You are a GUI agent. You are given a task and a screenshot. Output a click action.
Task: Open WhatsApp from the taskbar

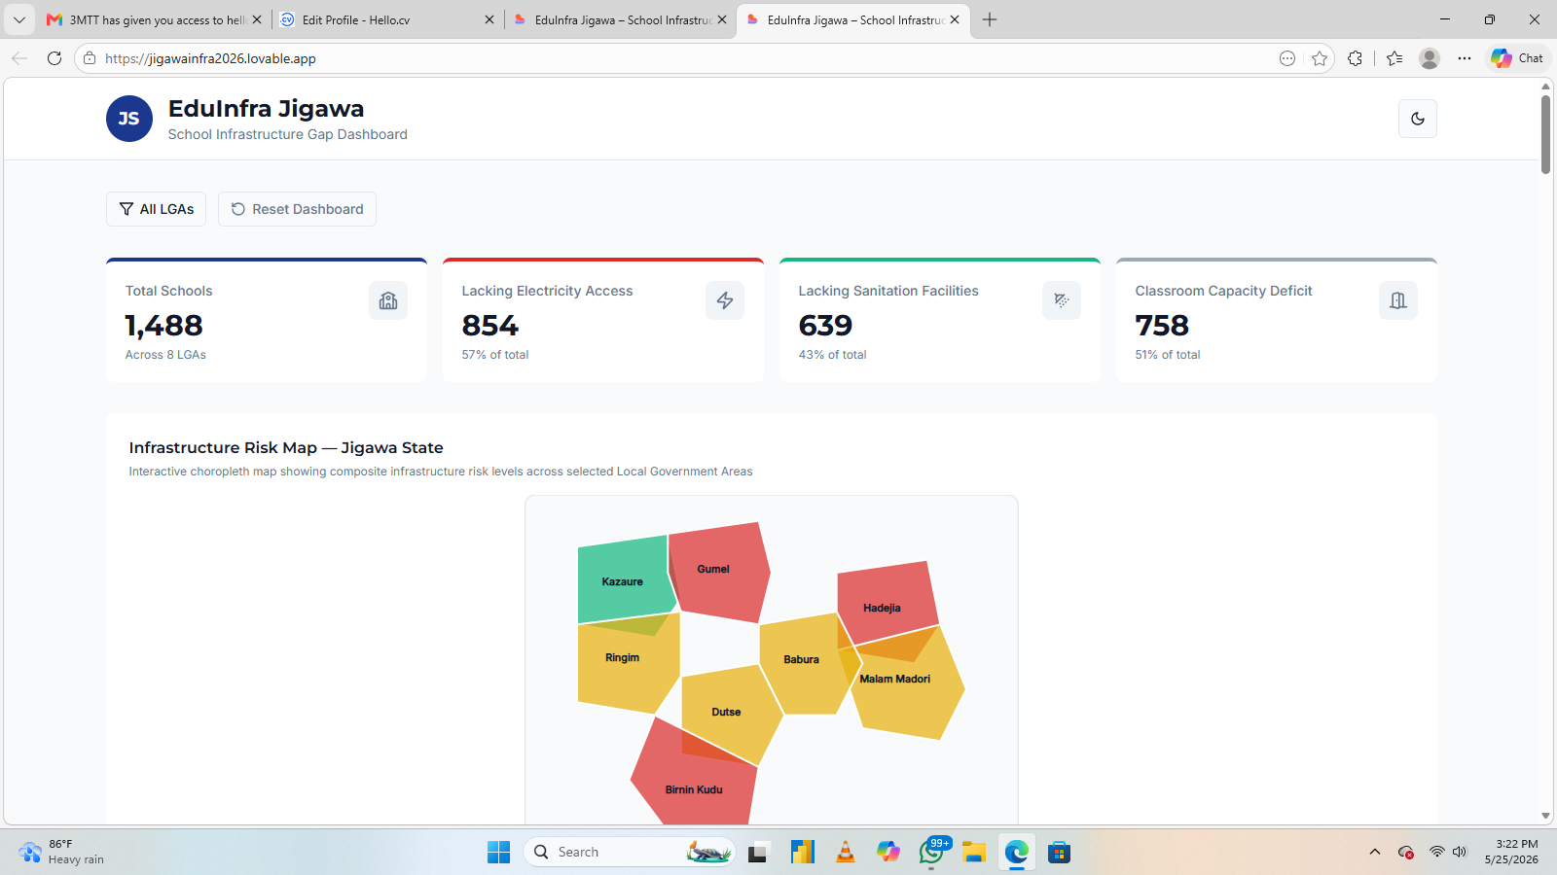pyautogui.click(x=931, y=853)
